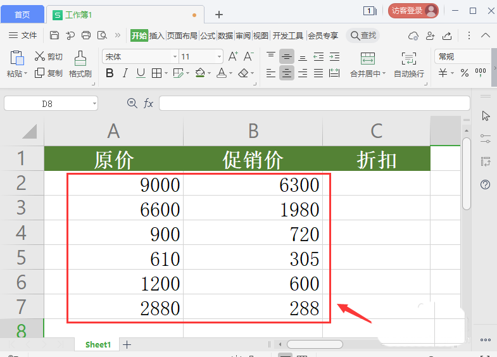Toggle italic formatting
Image resolution: width=497 pixels, height=357 pixels.
pos(125,73)
